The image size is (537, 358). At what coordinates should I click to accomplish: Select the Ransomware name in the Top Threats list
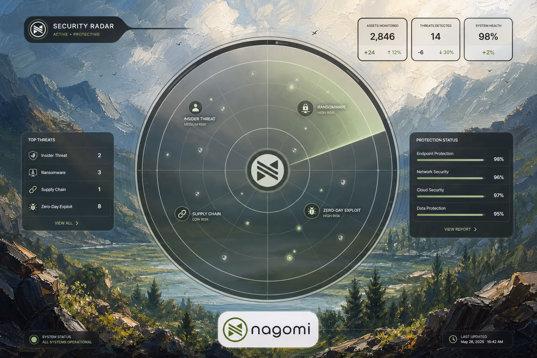(x=53, y=173)
